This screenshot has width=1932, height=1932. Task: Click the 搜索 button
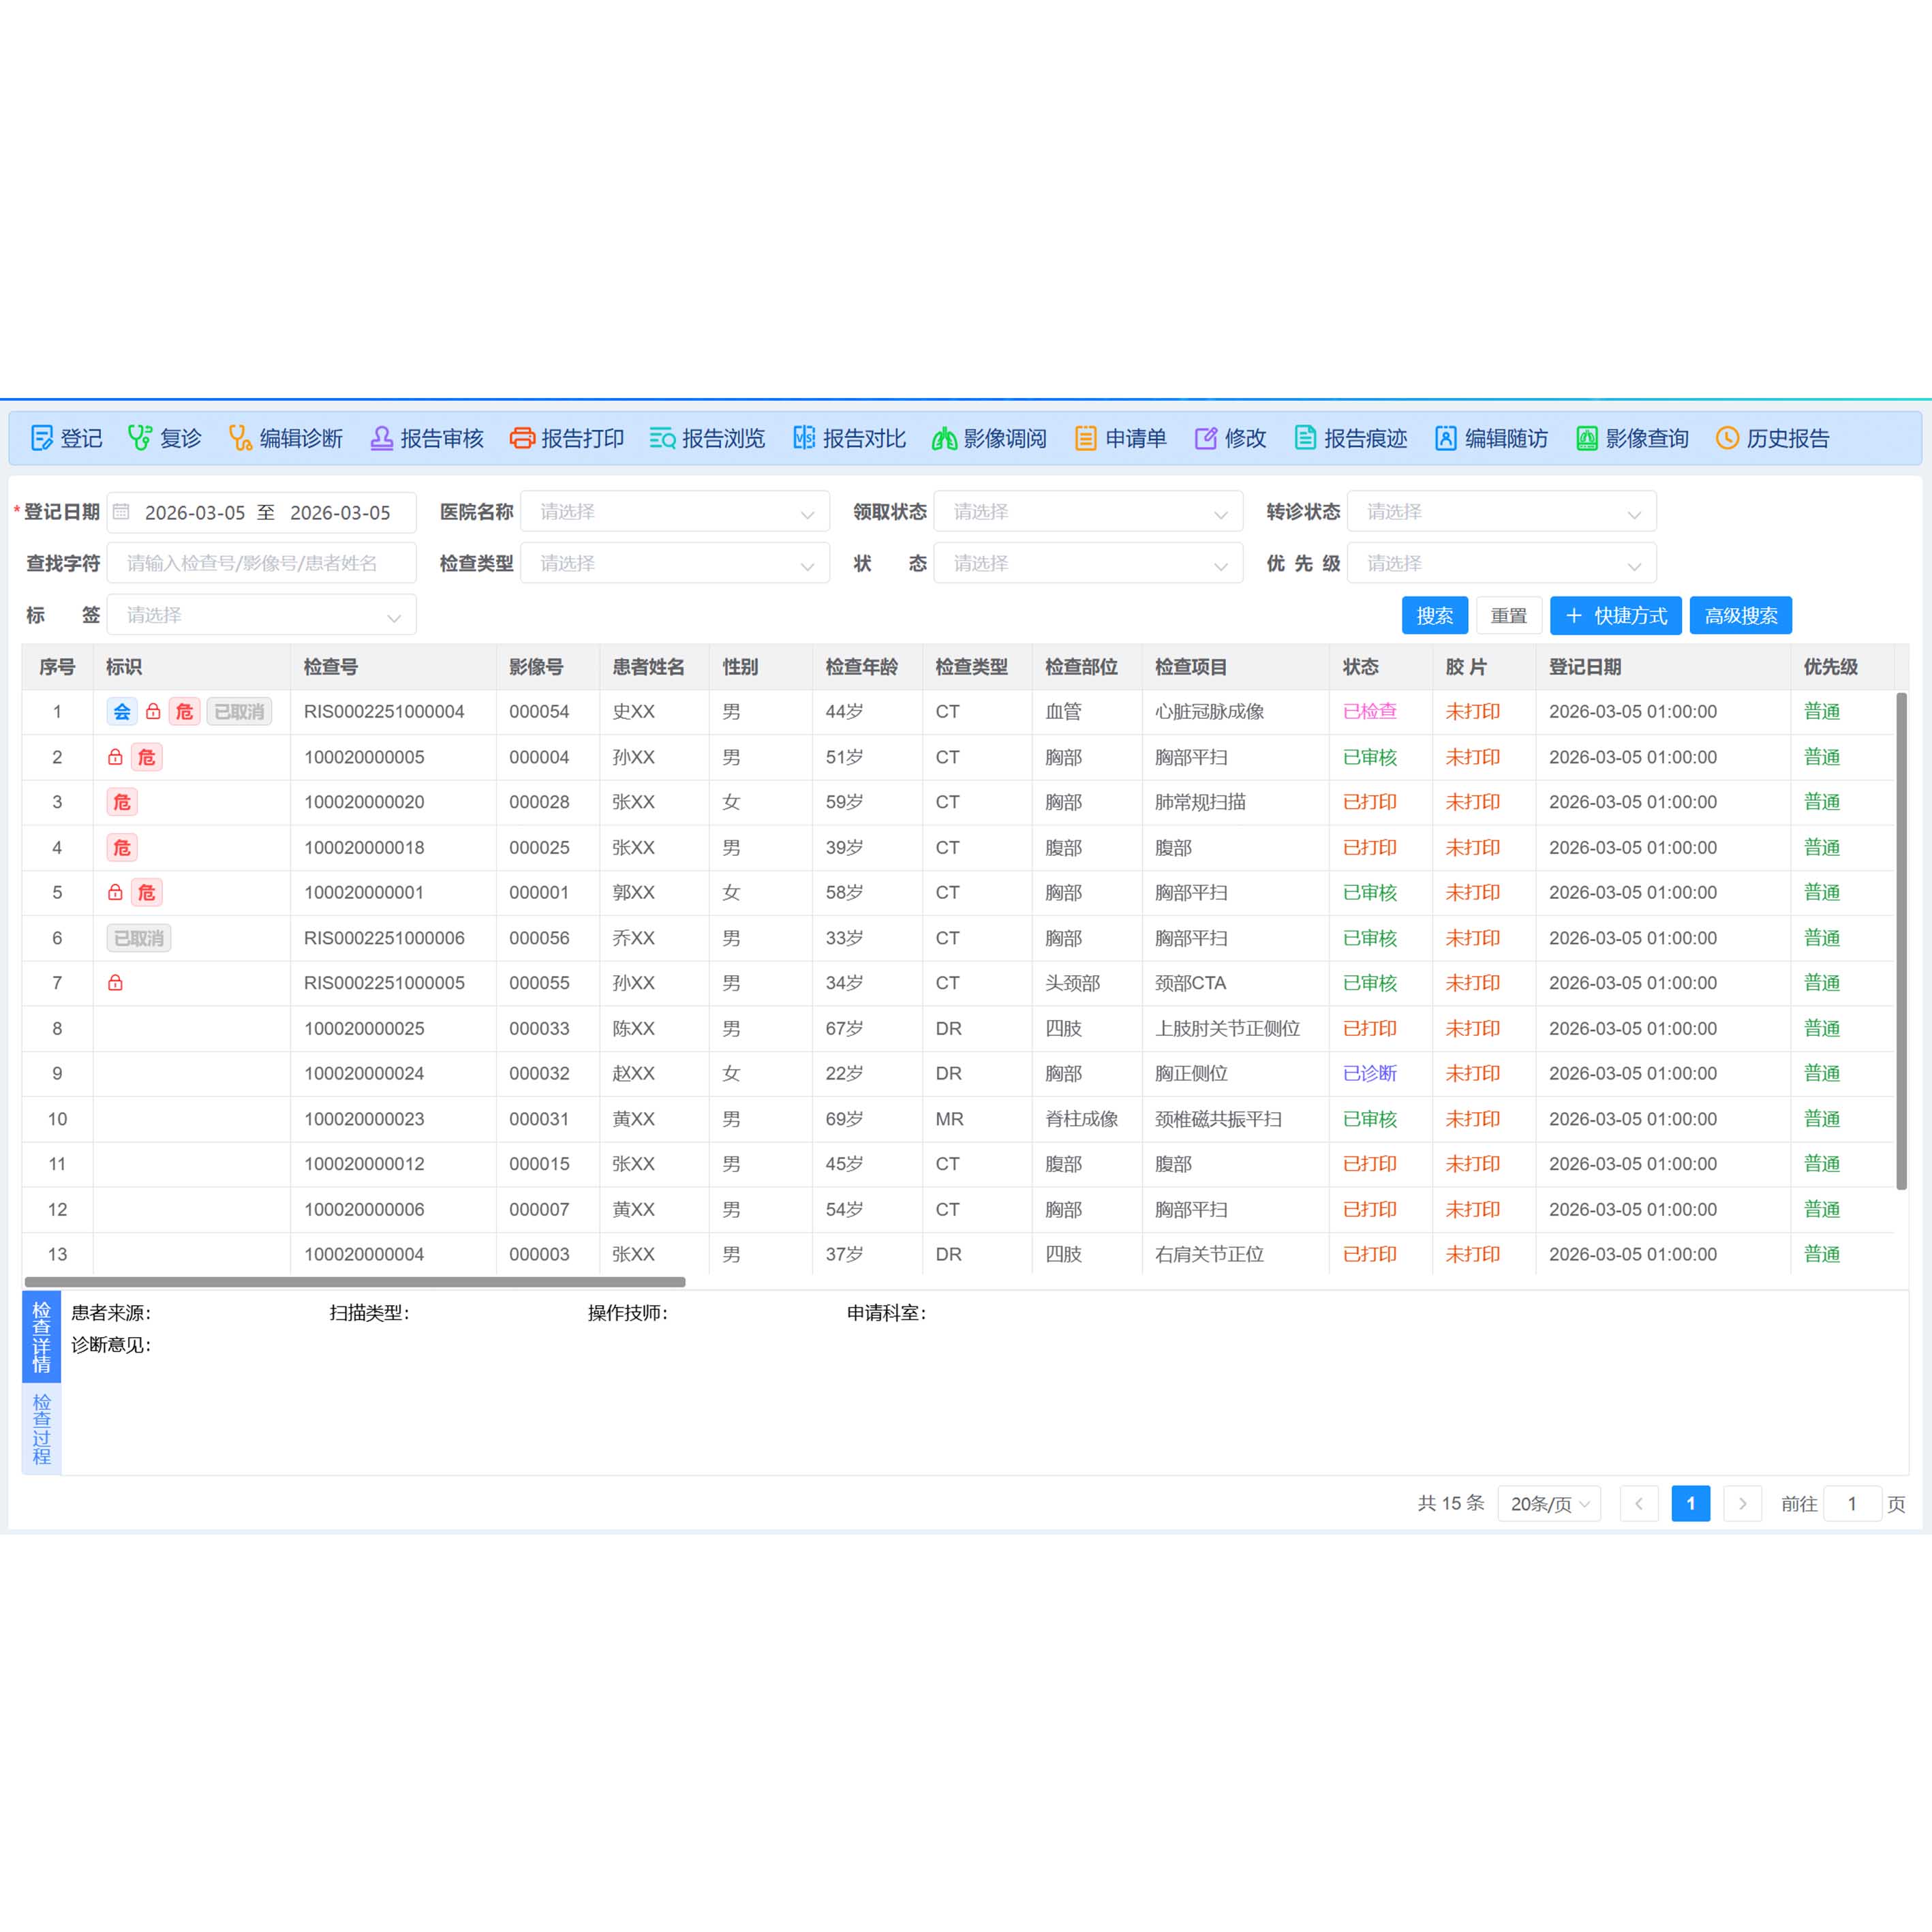(1434, 616)
